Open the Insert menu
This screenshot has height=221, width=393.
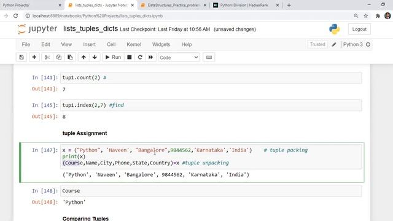tap(89, 44)
